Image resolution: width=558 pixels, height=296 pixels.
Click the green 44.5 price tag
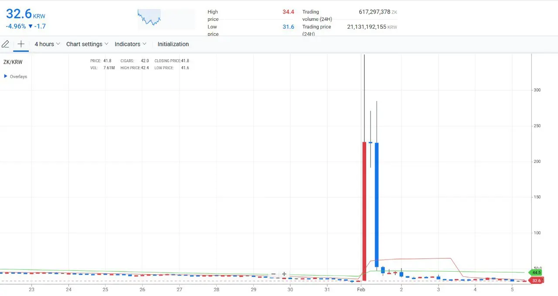(536, 272)
